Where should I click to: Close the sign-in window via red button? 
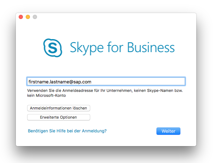click(x=21, y=17)
